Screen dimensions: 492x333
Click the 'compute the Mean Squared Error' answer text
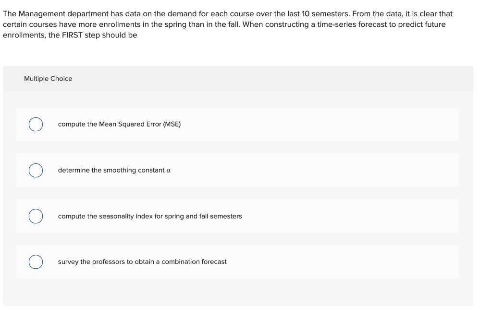click(x=119, y=124)
